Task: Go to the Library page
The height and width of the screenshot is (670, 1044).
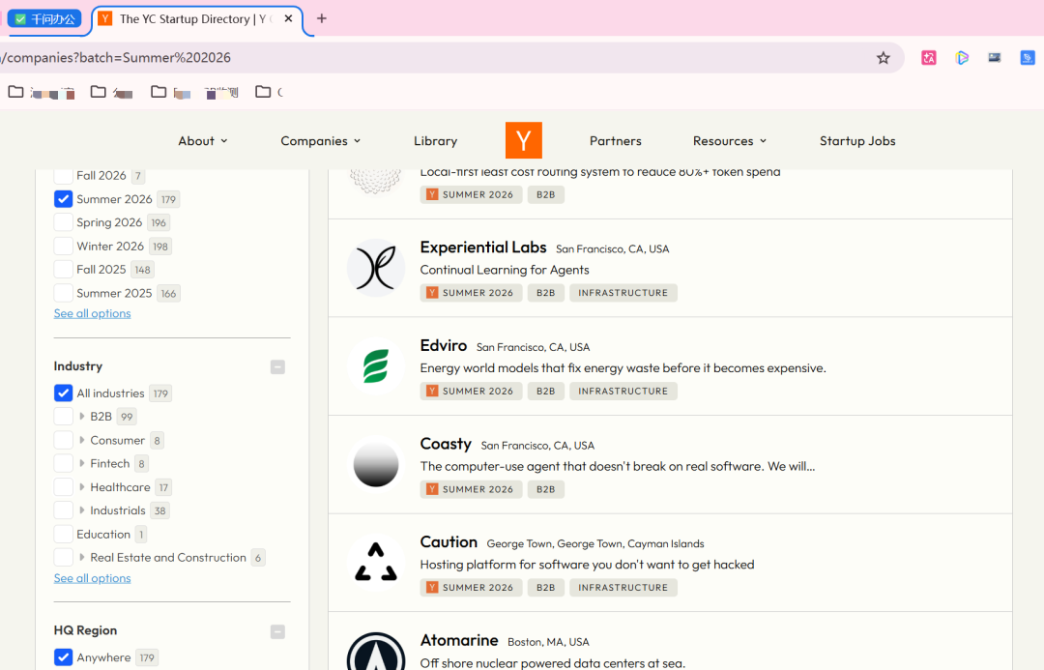Action: point(435,140)
